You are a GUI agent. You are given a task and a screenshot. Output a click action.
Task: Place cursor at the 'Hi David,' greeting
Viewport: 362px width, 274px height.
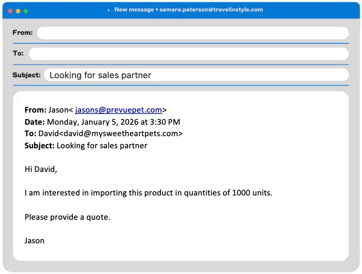click(41, 169)
